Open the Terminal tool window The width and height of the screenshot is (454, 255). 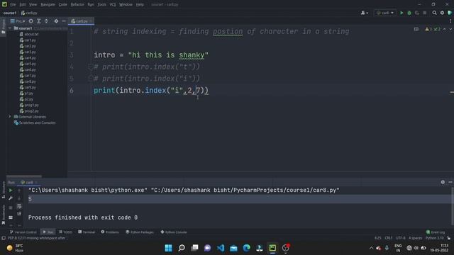pos(87,232)
